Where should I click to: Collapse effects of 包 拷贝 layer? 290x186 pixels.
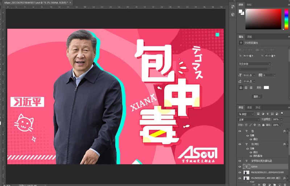[287, 144]
